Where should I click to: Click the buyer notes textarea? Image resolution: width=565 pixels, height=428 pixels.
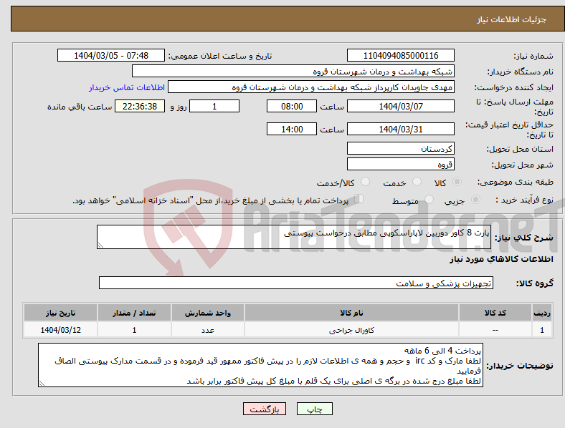pos(260,365)
